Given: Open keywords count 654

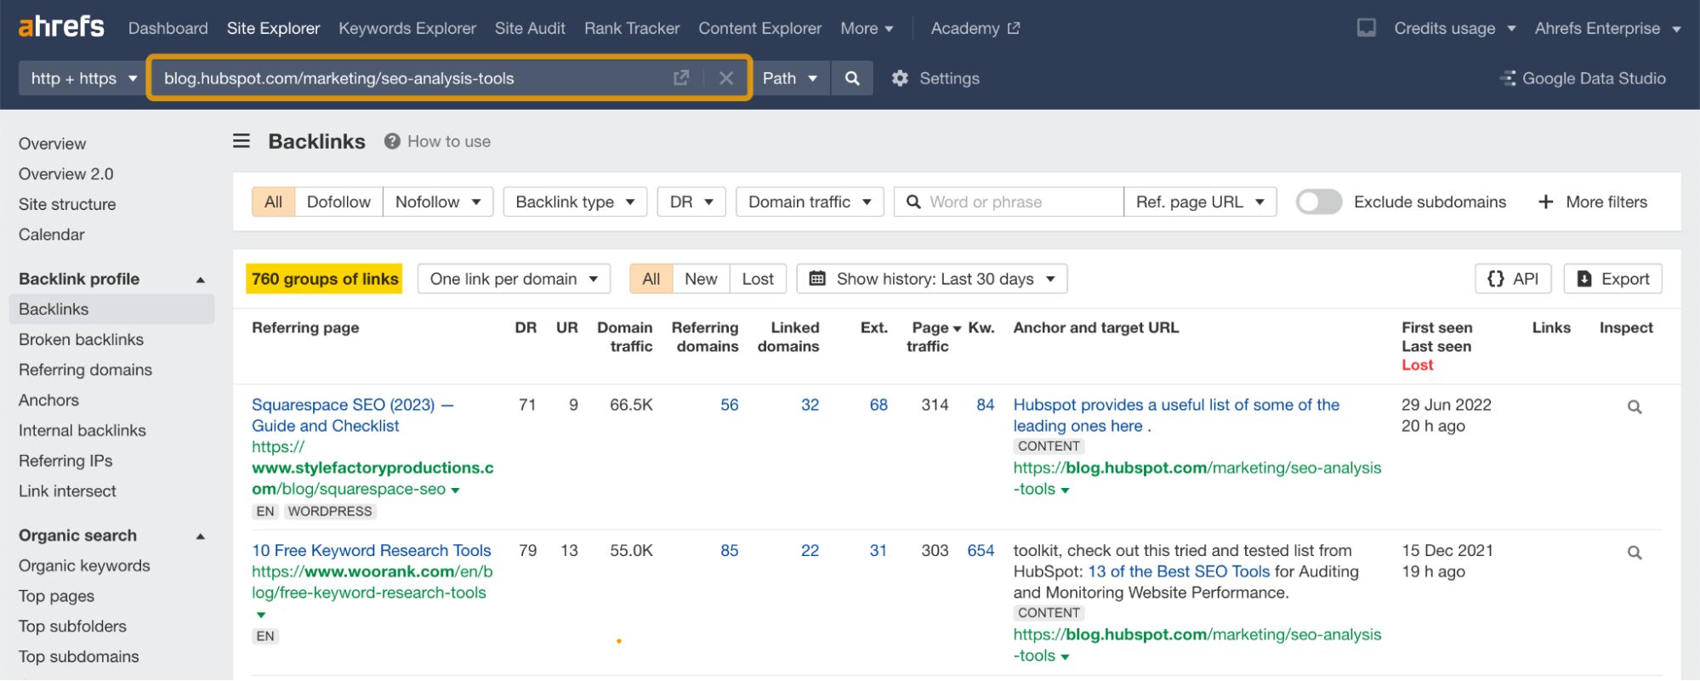Looking at the screenshot, I should coord(981,550).
